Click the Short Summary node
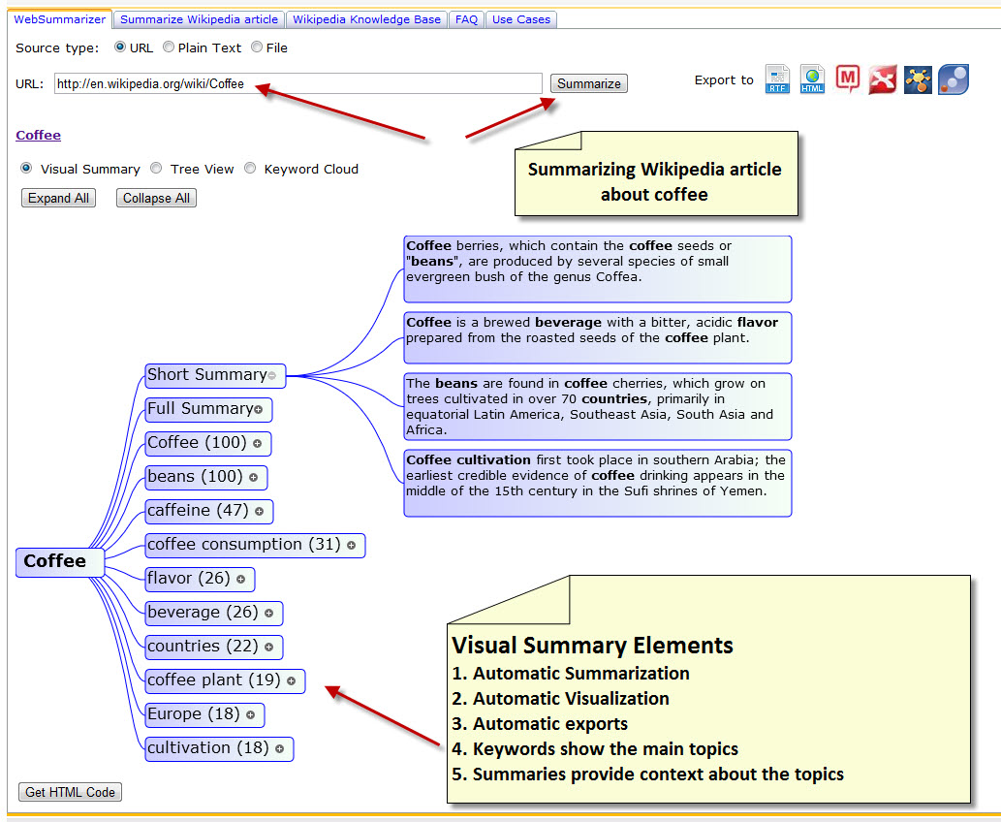Screen dimensions: 1001x822 pyautogui.click(x=207, y=374)
